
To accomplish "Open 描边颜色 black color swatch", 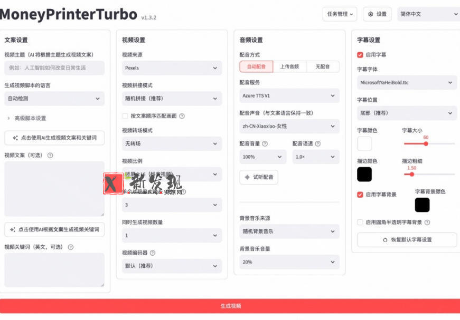I will coord(364,174).
